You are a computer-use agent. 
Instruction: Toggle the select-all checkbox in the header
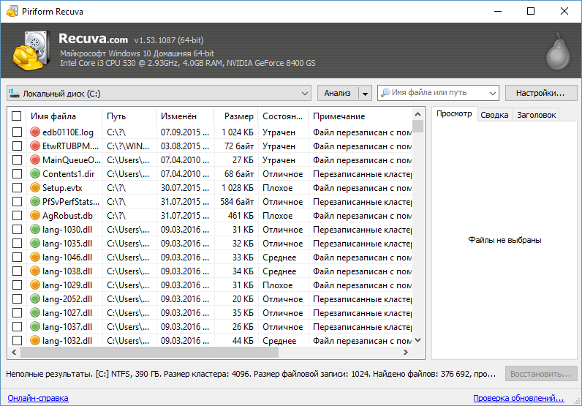point(17,116)
